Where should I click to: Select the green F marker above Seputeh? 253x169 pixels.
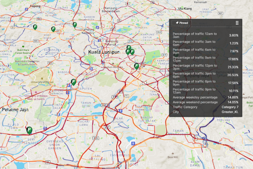tap(74, 82)
